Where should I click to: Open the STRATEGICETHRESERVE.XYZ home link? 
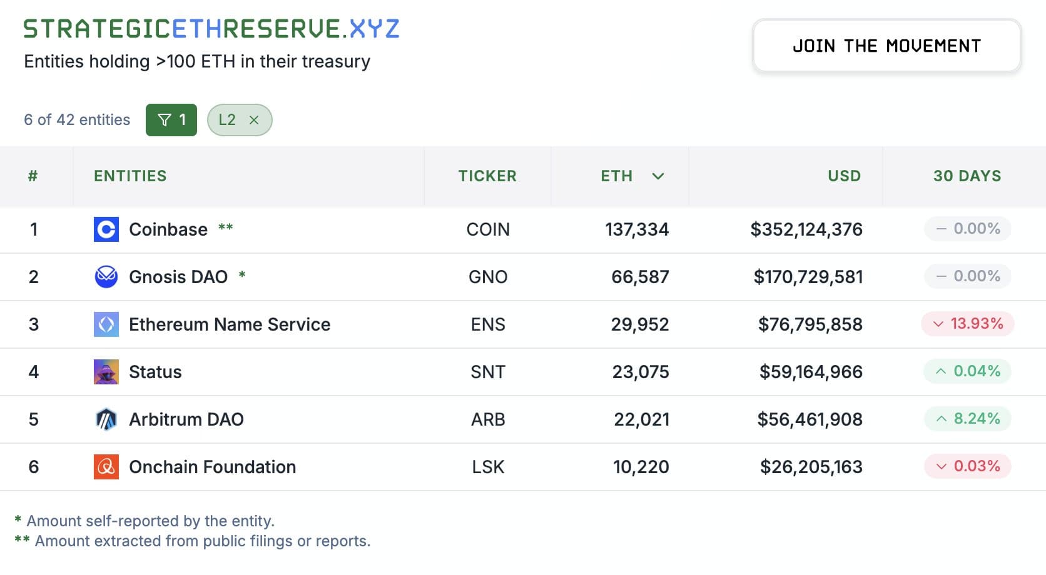pyautogui.click(x=211, y=29)
